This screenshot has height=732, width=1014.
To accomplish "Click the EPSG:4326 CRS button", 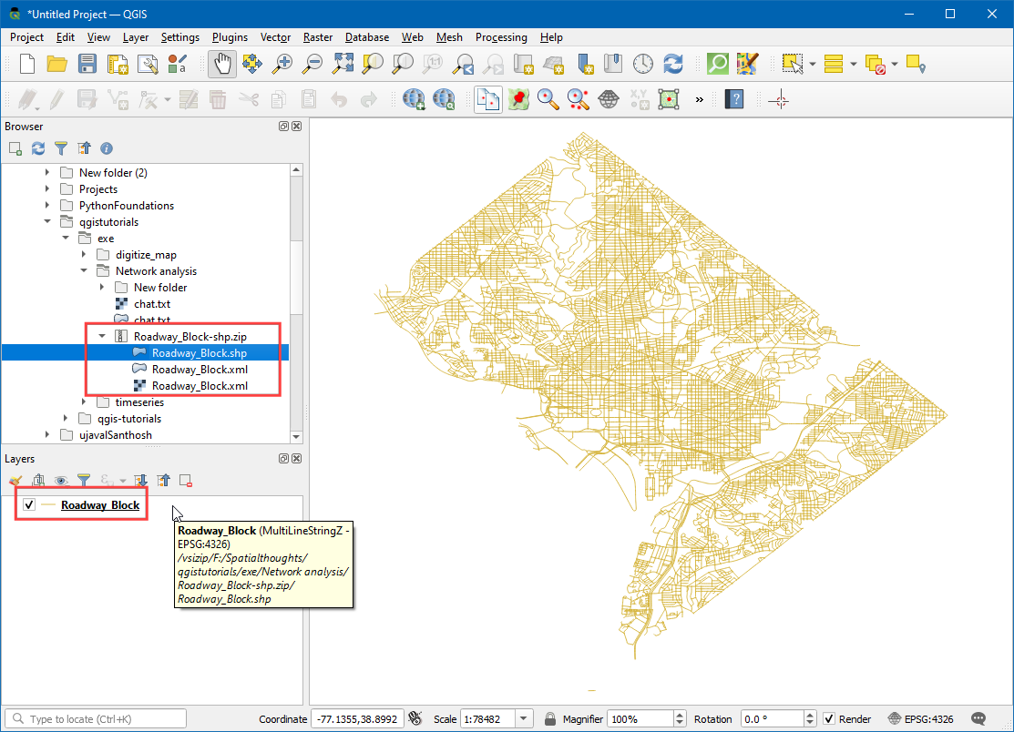I will pyautogui.click(x=921, y=719).
